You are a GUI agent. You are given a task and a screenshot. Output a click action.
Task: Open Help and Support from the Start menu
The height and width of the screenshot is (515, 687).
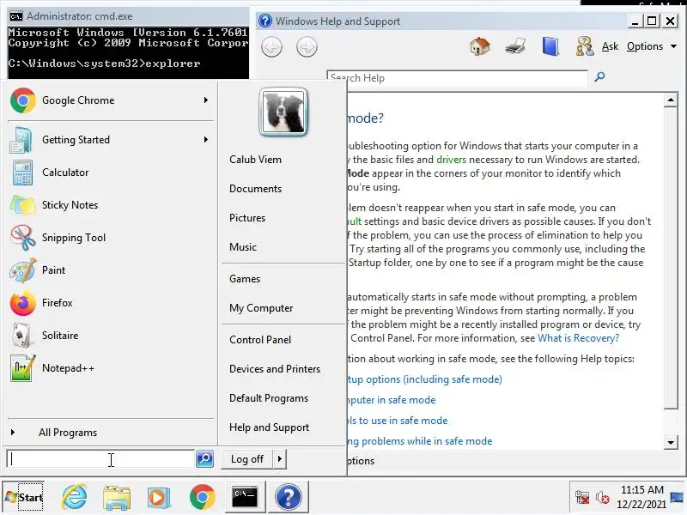269,427
